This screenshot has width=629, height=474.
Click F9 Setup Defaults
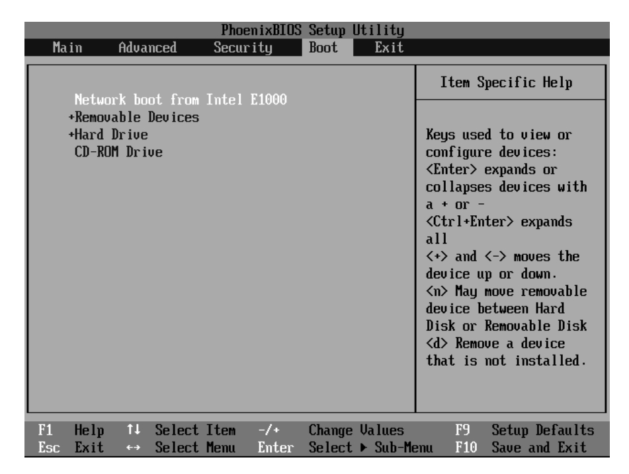click(524, 431)
